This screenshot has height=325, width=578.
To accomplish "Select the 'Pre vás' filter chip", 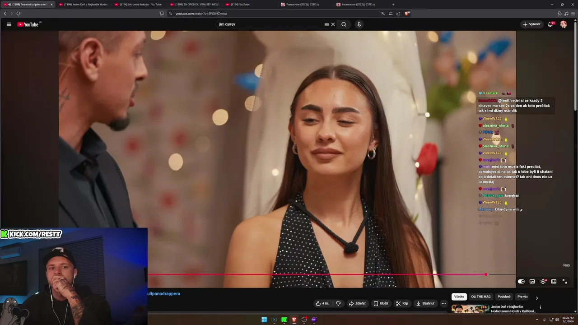I will tap(522, 297).
